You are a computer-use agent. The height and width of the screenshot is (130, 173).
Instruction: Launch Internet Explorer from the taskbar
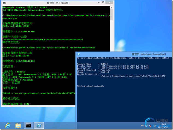point(8,125)
